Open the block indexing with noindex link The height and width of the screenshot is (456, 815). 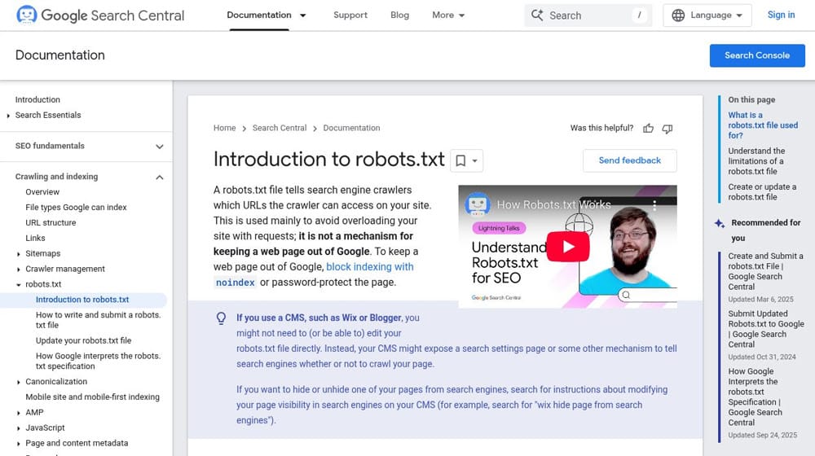click(x=369, y=267)
